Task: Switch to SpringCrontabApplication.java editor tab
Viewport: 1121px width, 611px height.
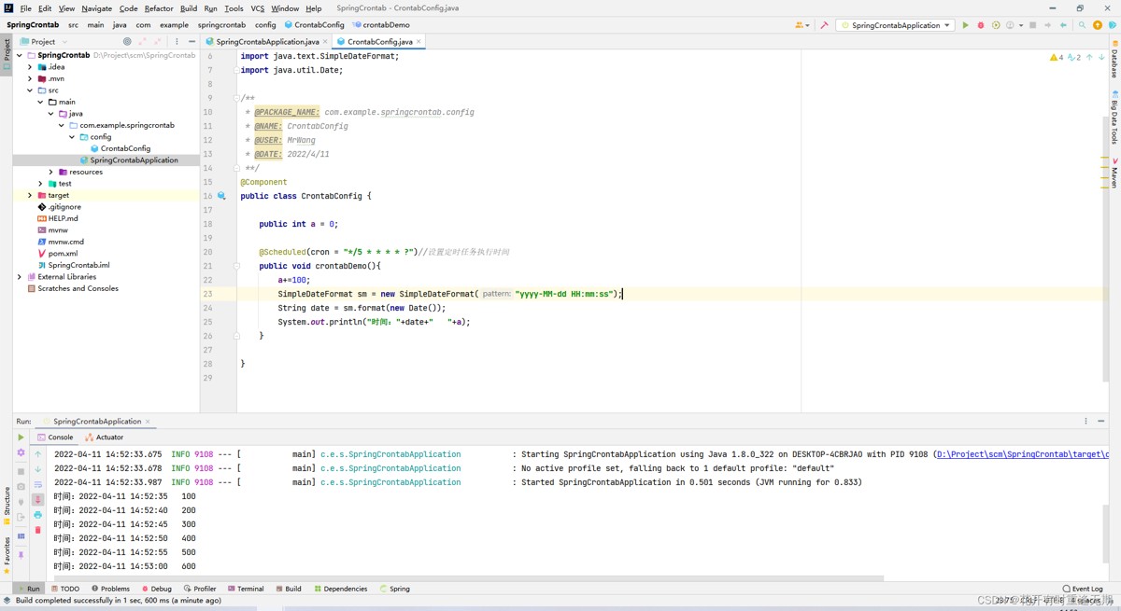Action: (x=266, y=42)
